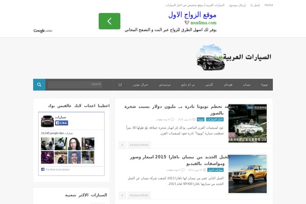The height and width of the screenshot is (204, 306).
Task: Click the إرسال موضوع top link
Action: point(237,5)
